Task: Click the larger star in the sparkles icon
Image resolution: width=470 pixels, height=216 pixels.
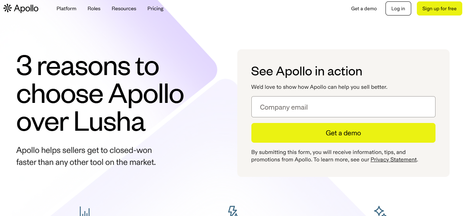Action: (x=379, y=211)
